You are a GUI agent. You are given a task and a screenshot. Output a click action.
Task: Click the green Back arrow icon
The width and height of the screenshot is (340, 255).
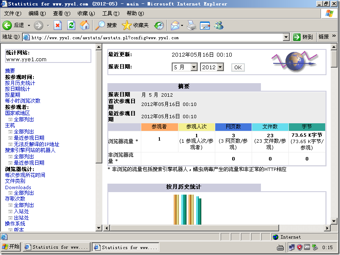[7, 26]
